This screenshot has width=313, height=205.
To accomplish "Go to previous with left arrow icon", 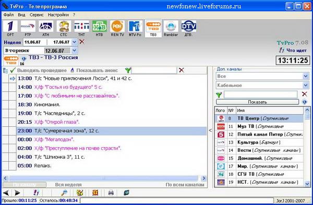I will [x=6, y=192].
